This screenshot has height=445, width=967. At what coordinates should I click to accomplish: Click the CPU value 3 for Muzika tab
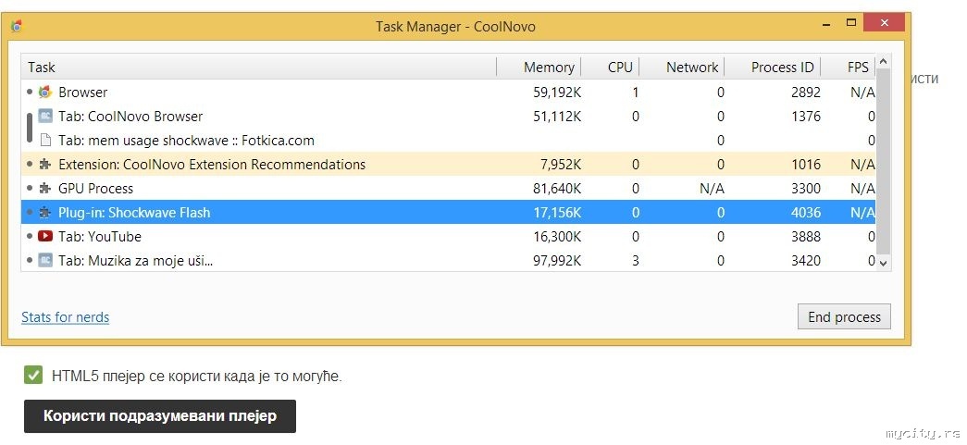tap(635, 260)
